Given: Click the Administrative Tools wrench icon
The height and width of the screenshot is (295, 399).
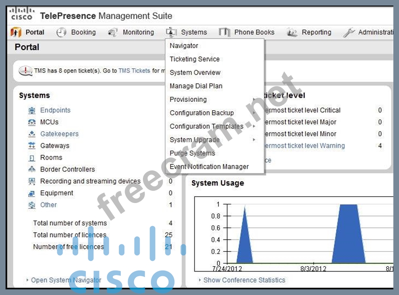Looking at the screenshot, I should pos(349,33).
